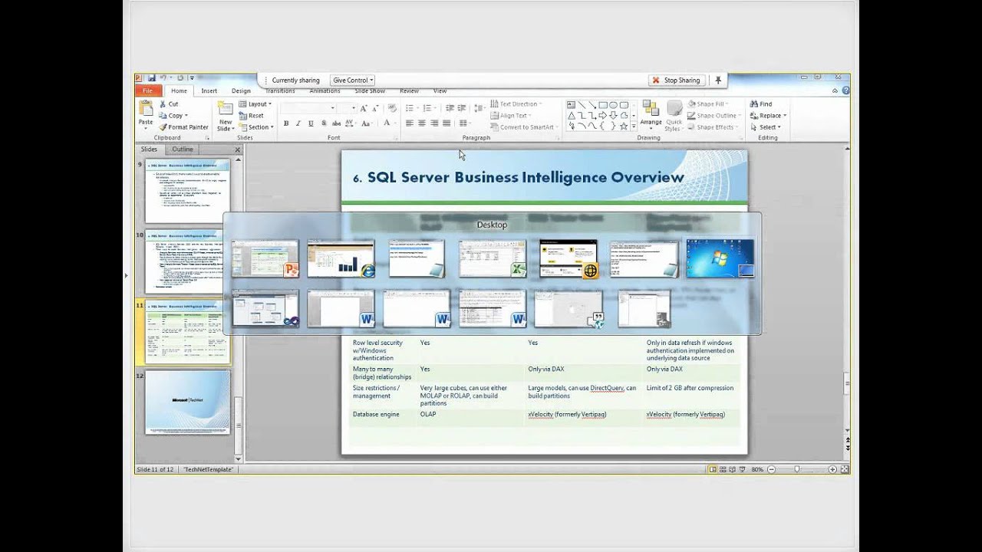Toggle Bold formatting
The height and width of the screenshot is (552, 982).
click(286, 123)
